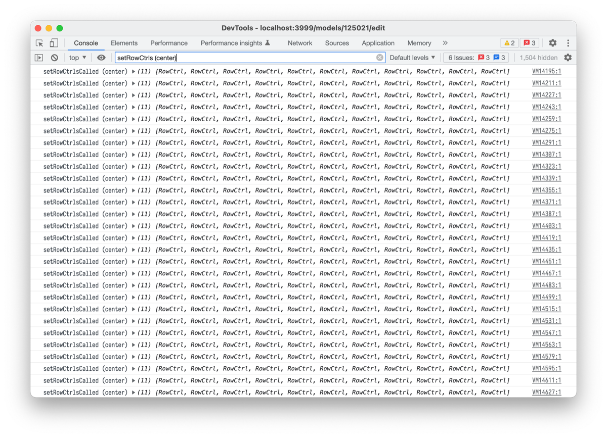Open source link VM14211:1
Image resolution: width=607 pixels, height=438 pixels.
point(546,83)
